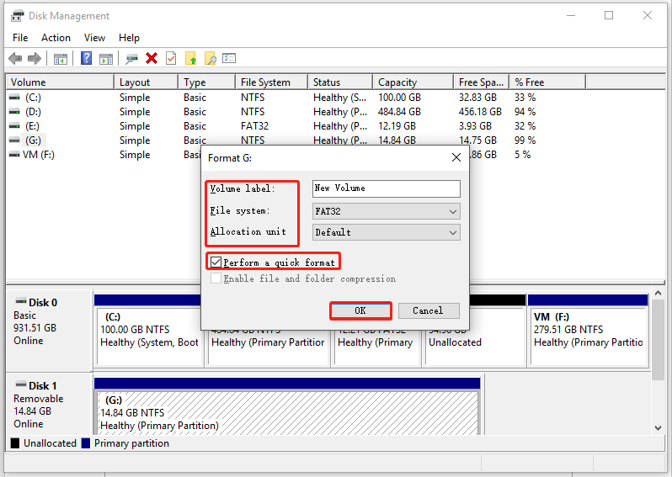Click the Back arrow toolbar icon
Viewport: 672px width, 477px height.
point(15,58)
